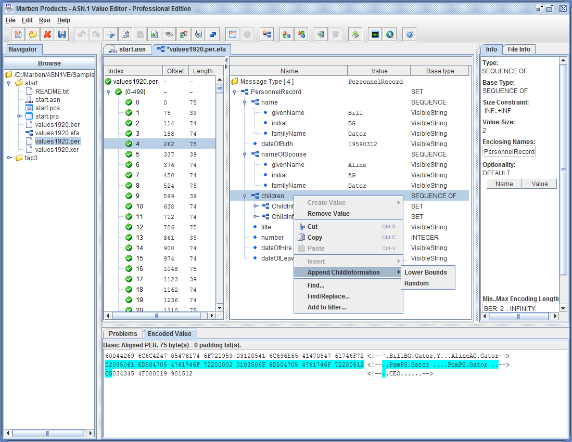This screenshot has width=572, height=442.
Task: Click the tree structure toolbar icon
Action: [267, 34]
